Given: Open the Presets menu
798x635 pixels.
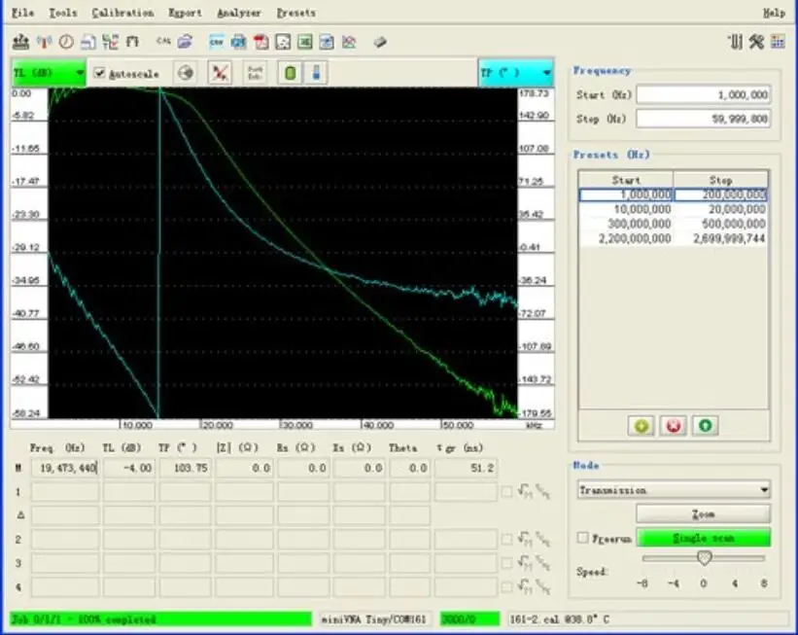Looking at the screenshot, I should click(x=296, y=13).
